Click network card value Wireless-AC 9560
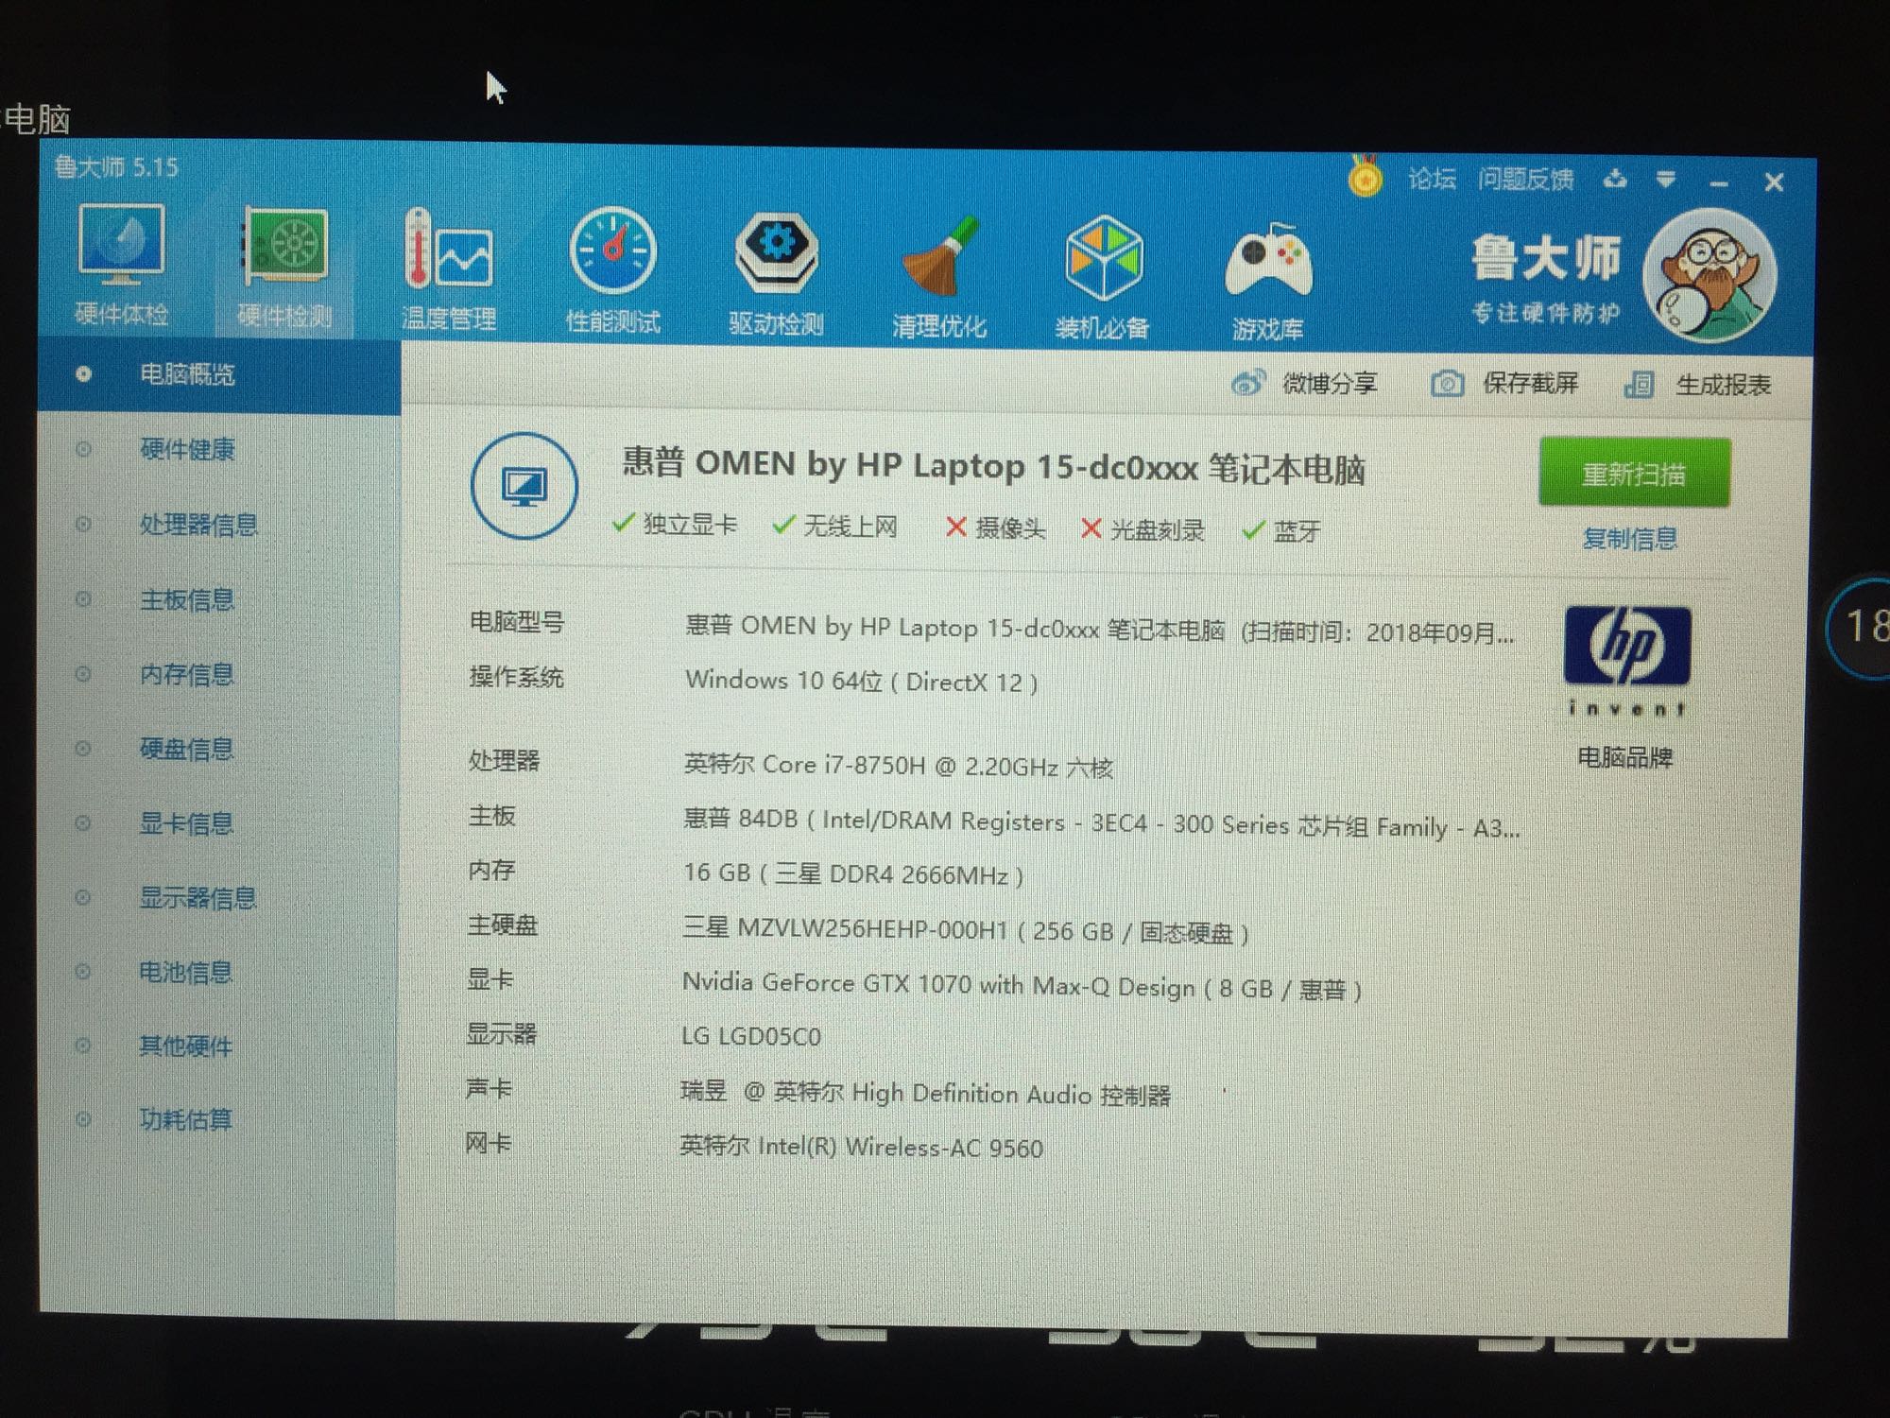The image size is (1890, 1418). pos(862,1148)
